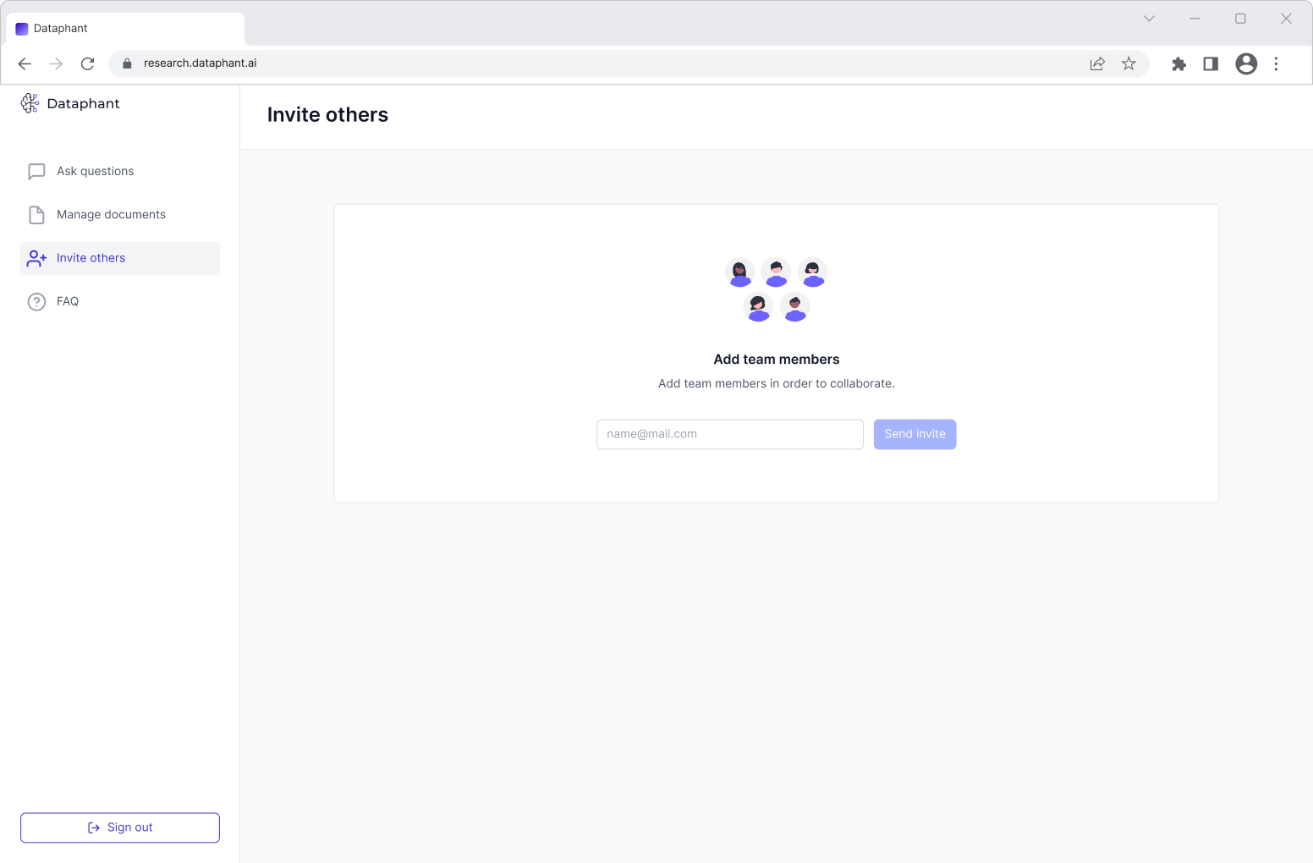Open Chrome's more options menu
Image resolution: width=1313 pixels, height=863 pixels.
coord(1277,63)
